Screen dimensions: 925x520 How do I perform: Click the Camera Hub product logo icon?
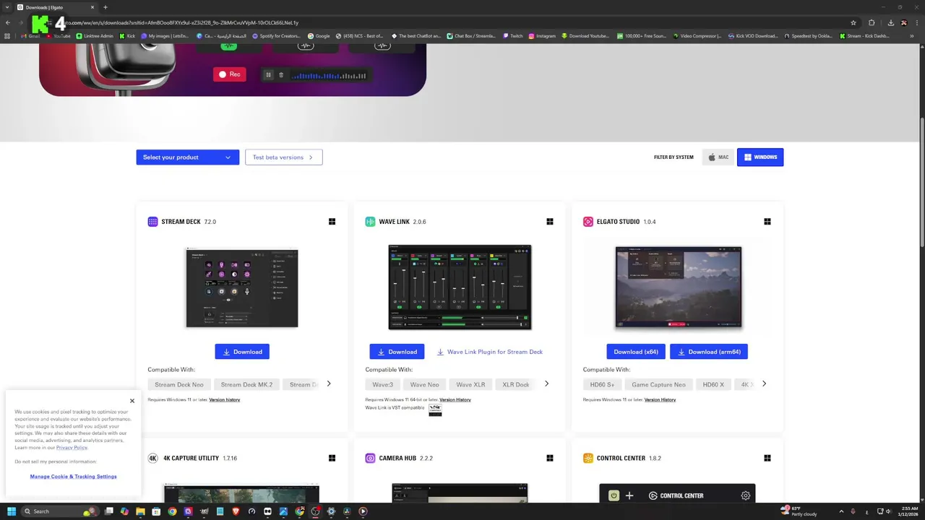pos(370,458)
